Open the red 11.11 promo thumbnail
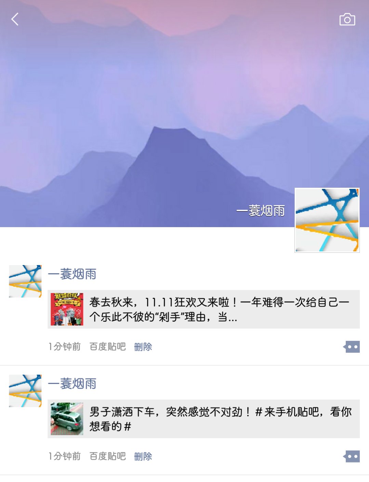This screenshot has height=482, width=369. click(67, 309)
